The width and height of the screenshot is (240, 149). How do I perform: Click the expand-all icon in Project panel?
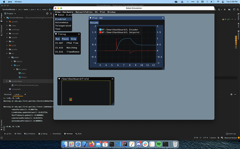click(x=51, y=13)
